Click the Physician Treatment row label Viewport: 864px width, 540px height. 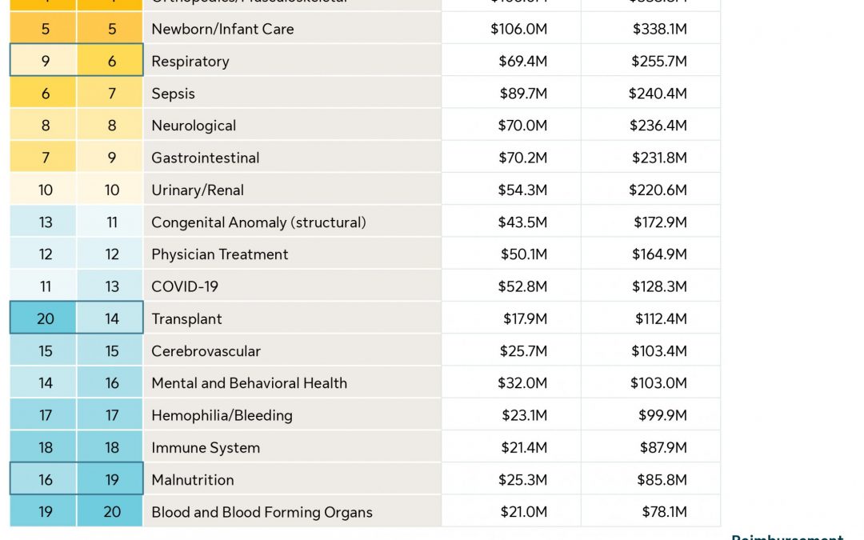[x=220, y=254]
